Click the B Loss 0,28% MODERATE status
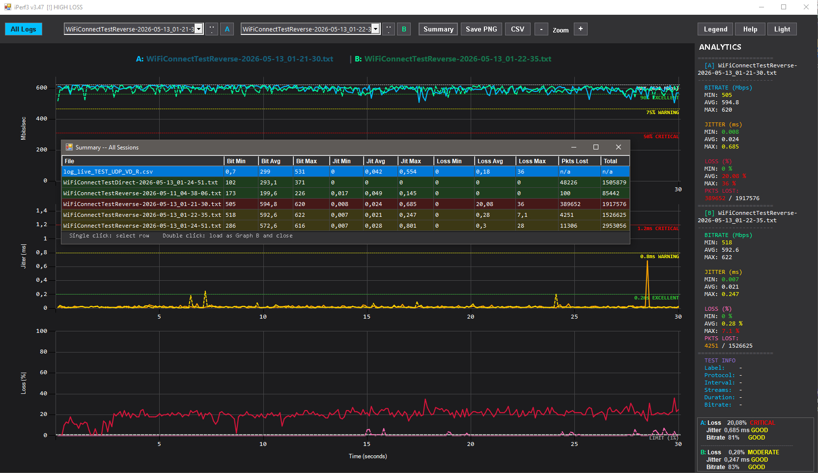Screen dimensions: 818x473 click(739, 452)
